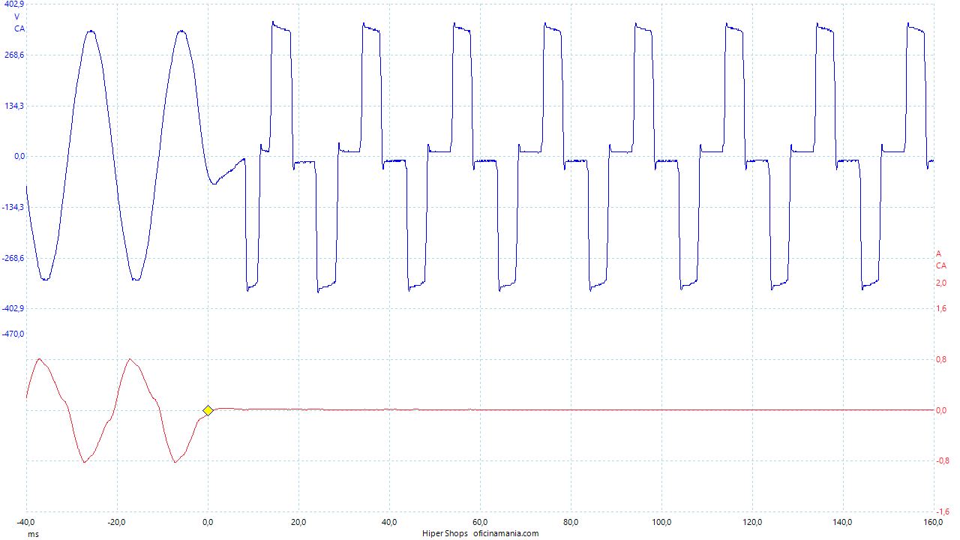Screen dimensions: 960x540
Task: Click the 'ms' time unit label
Action: pos(33,534)
